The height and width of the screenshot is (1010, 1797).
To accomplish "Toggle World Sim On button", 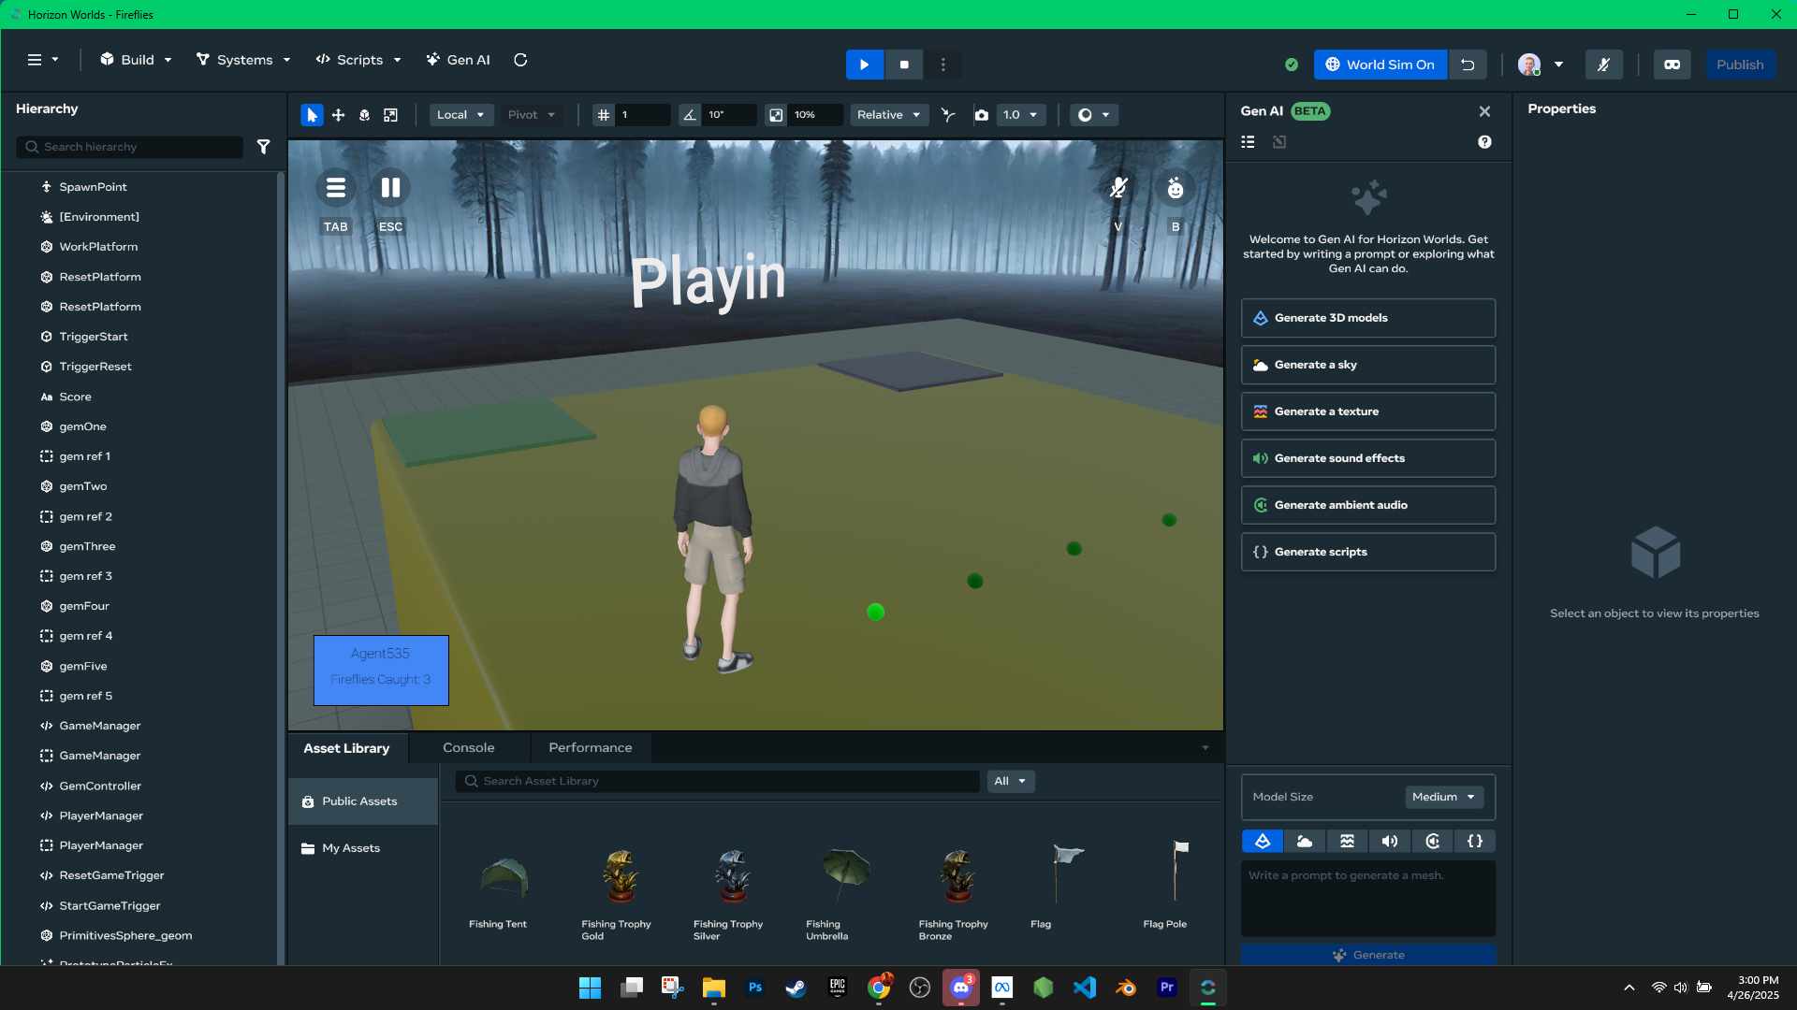I will tap(1381, 65).
